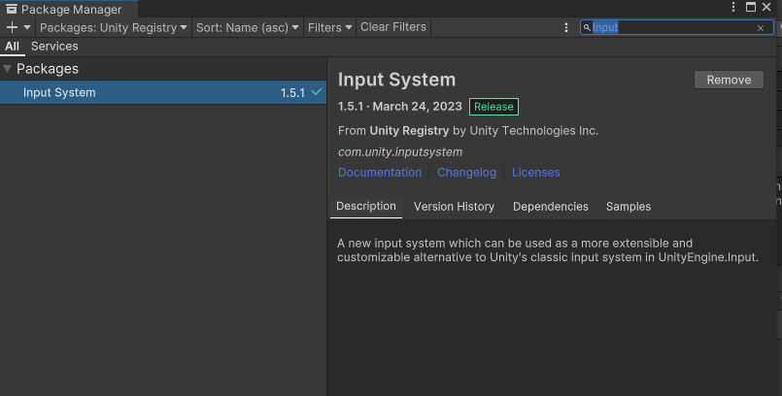The image size is (782, 396).
Task: Clear the search text with the x icon
Action: 761,28
